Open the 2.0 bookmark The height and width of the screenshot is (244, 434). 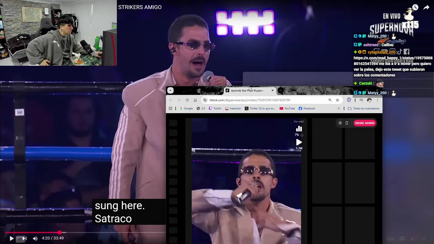201,108
